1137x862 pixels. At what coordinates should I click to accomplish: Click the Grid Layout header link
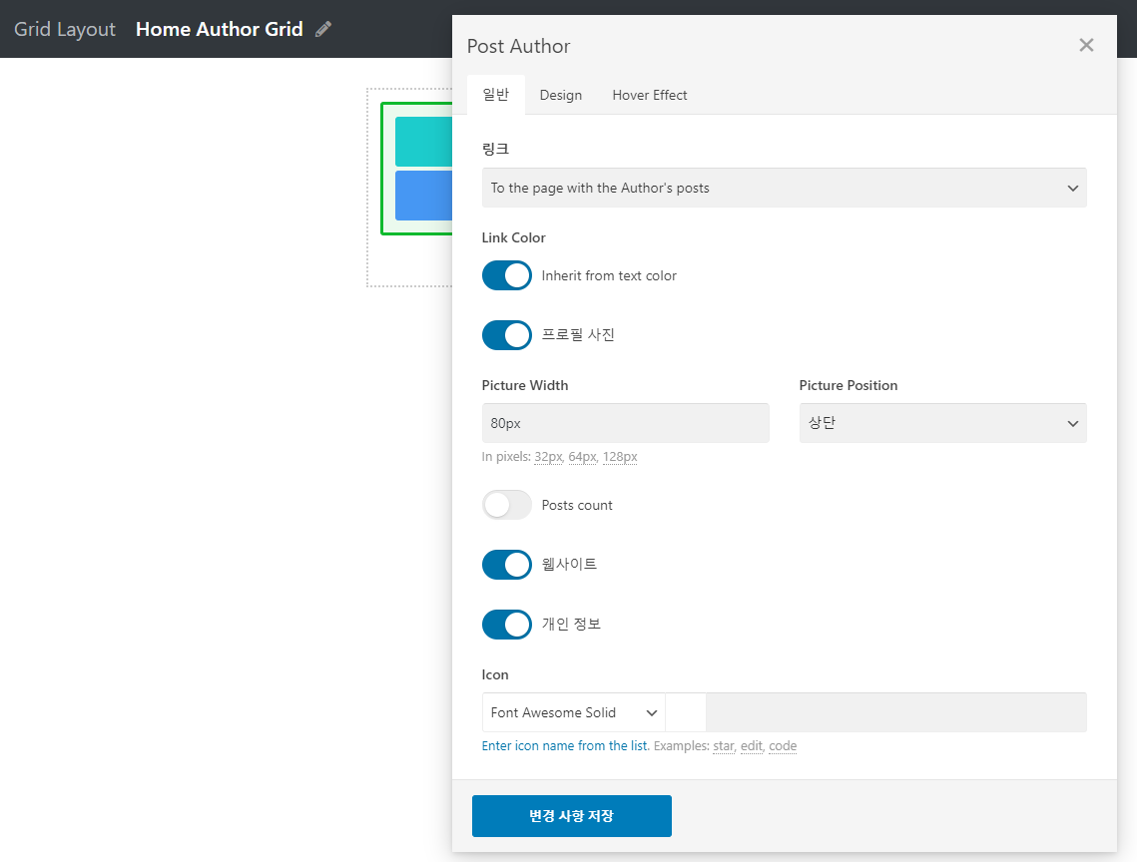pyautogui.click(x=65, y=29)
